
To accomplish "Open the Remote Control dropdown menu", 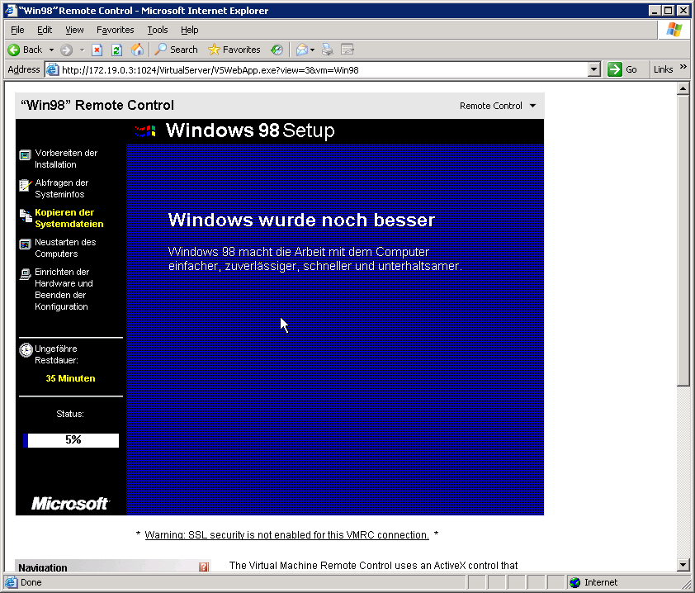I will (x=498, y=106).
